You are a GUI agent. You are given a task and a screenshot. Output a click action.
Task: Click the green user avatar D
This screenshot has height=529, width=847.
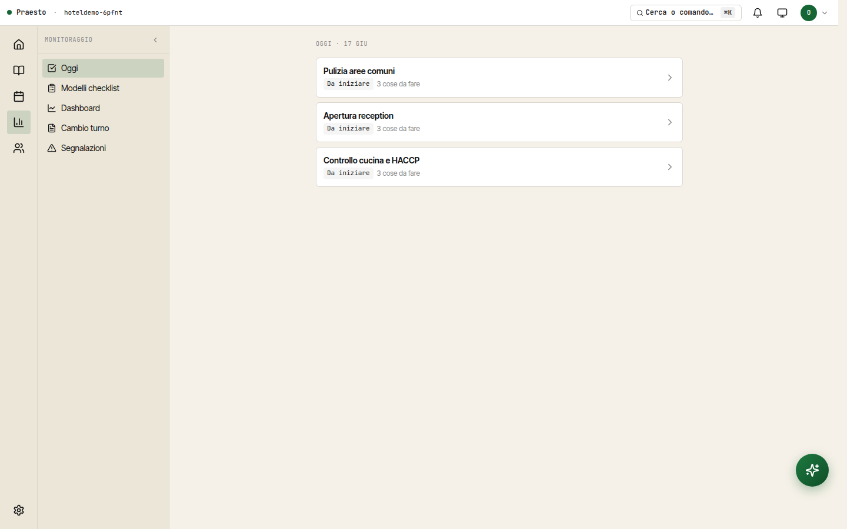(809, 13)
